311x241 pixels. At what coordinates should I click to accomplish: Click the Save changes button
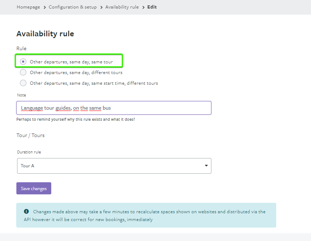(34, 188)
